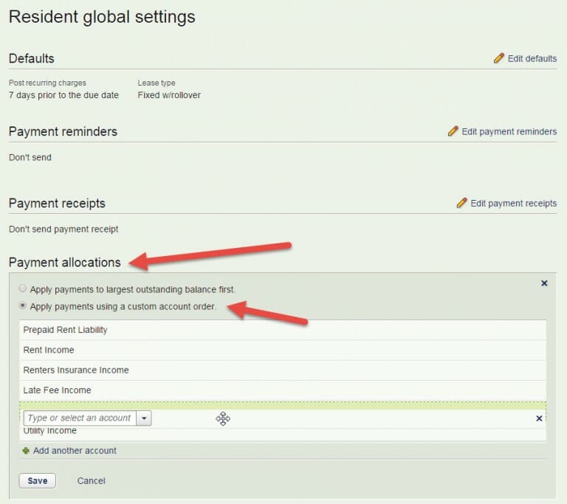Select the Late Fee Income account row
The height and width of the screenshot is (504, 567).
(57, 390)
